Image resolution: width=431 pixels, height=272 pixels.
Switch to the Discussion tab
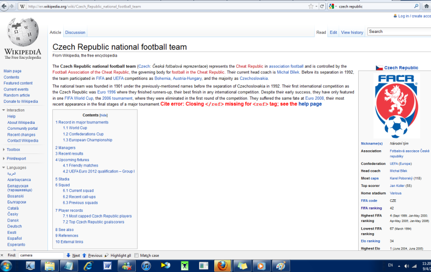click(x=75, y=32)
